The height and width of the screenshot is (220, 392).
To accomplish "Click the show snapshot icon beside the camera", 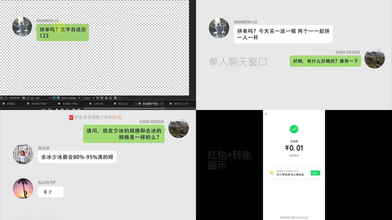I will [x=28, y=98].
